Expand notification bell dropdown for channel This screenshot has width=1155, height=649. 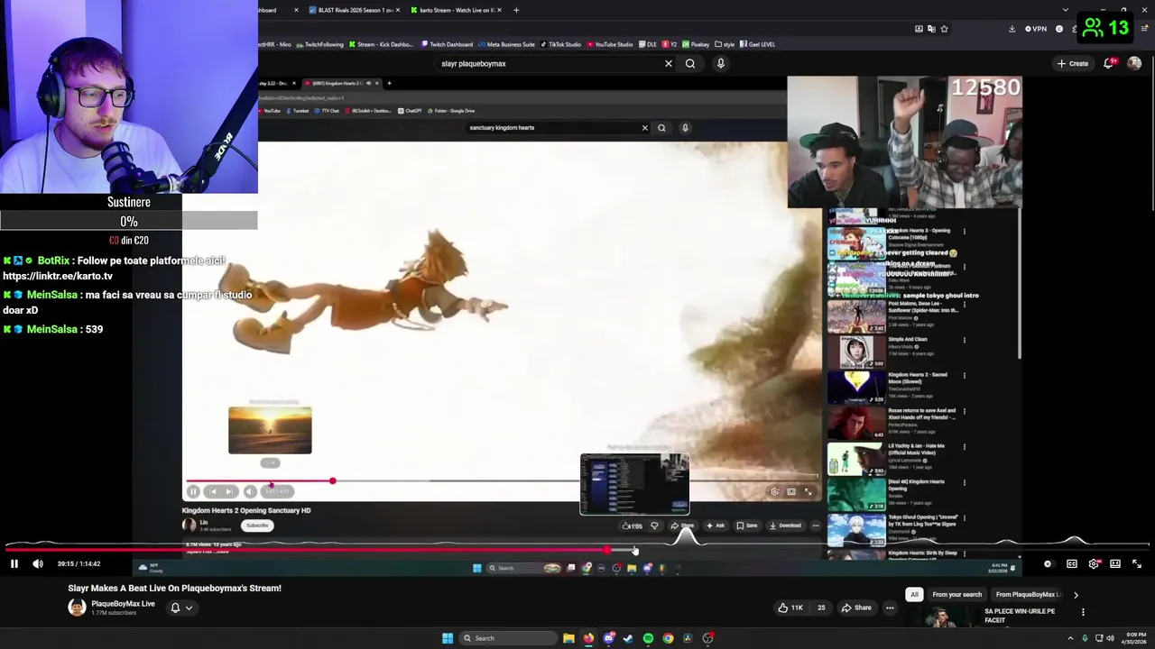[181, 608]
